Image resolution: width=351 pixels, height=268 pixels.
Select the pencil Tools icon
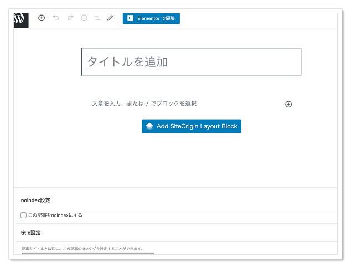point(110,18)
